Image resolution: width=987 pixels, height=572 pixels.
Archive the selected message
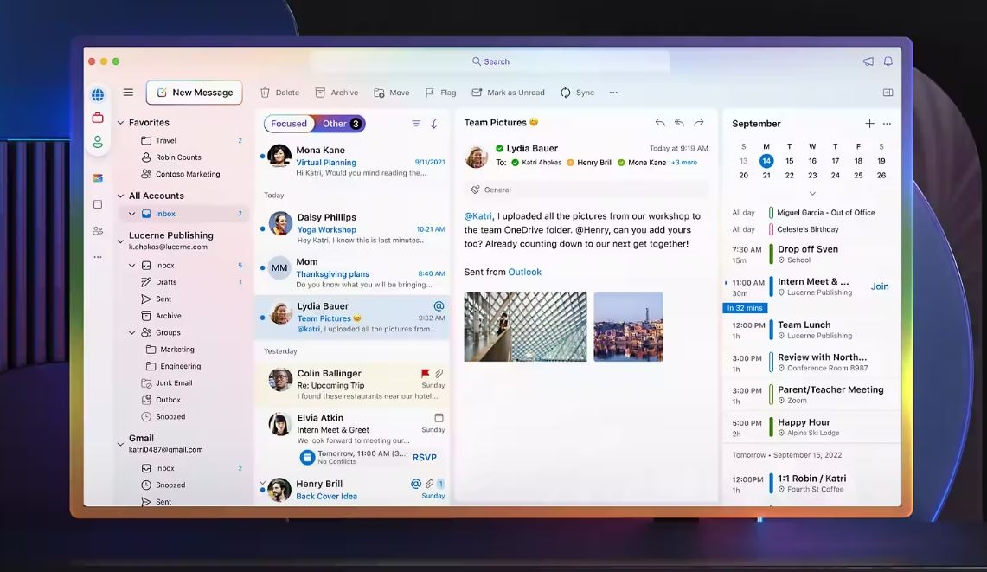pos(336,93)
